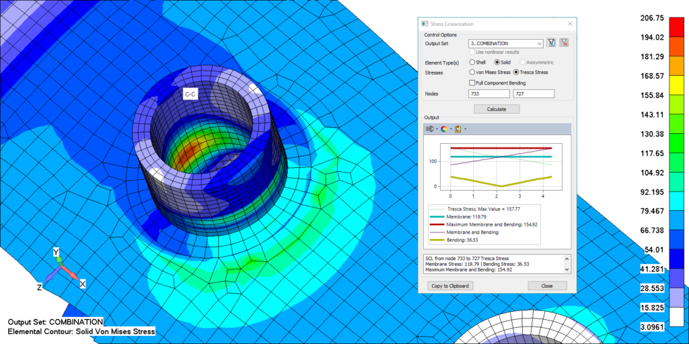689x344 pixels.
Task: Open dropdown arrow beside chart labels icon
Action: pyautogui.click(x=437, y=129)
